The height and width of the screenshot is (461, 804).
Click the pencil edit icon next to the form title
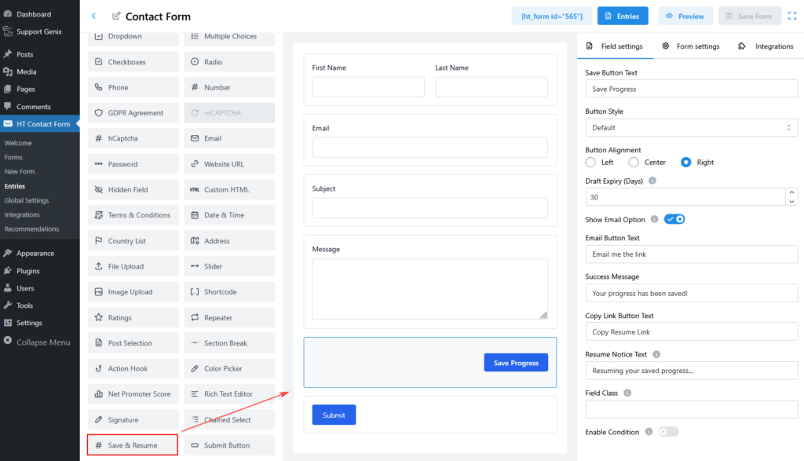(117, 16)
